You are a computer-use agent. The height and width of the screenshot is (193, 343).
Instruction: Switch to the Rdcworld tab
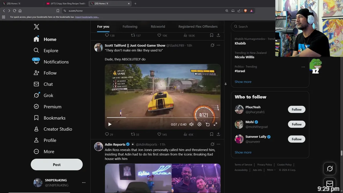coord(158,27)
